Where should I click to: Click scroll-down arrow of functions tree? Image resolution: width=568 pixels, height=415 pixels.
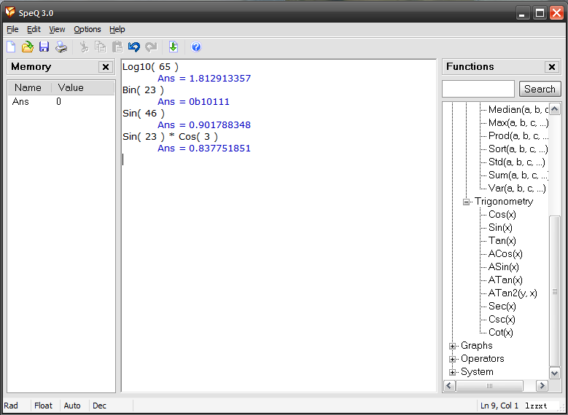pyautogui.click(x=555, y=373)
